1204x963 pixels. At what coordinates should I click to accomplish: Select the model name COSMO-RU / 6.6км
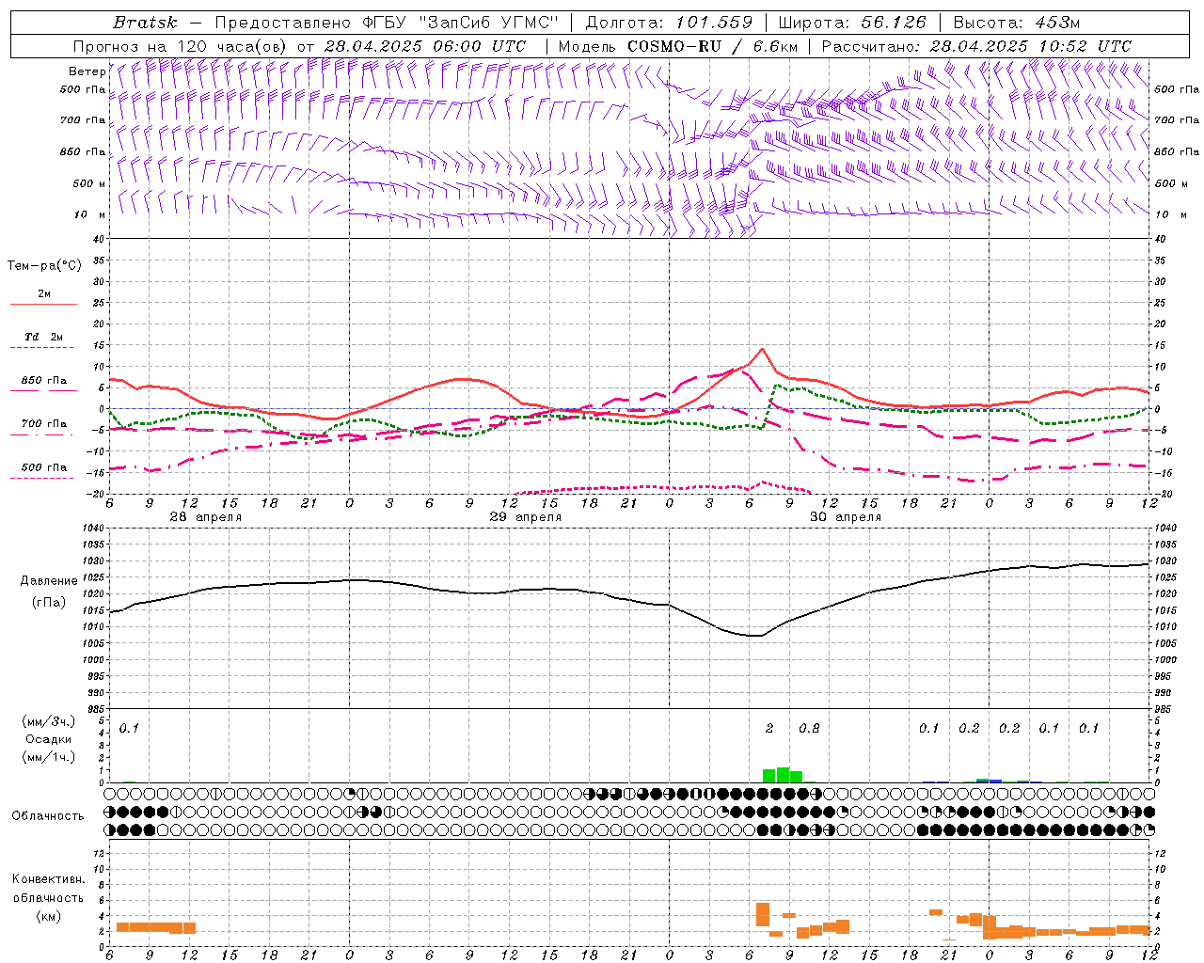pos(712,46)
